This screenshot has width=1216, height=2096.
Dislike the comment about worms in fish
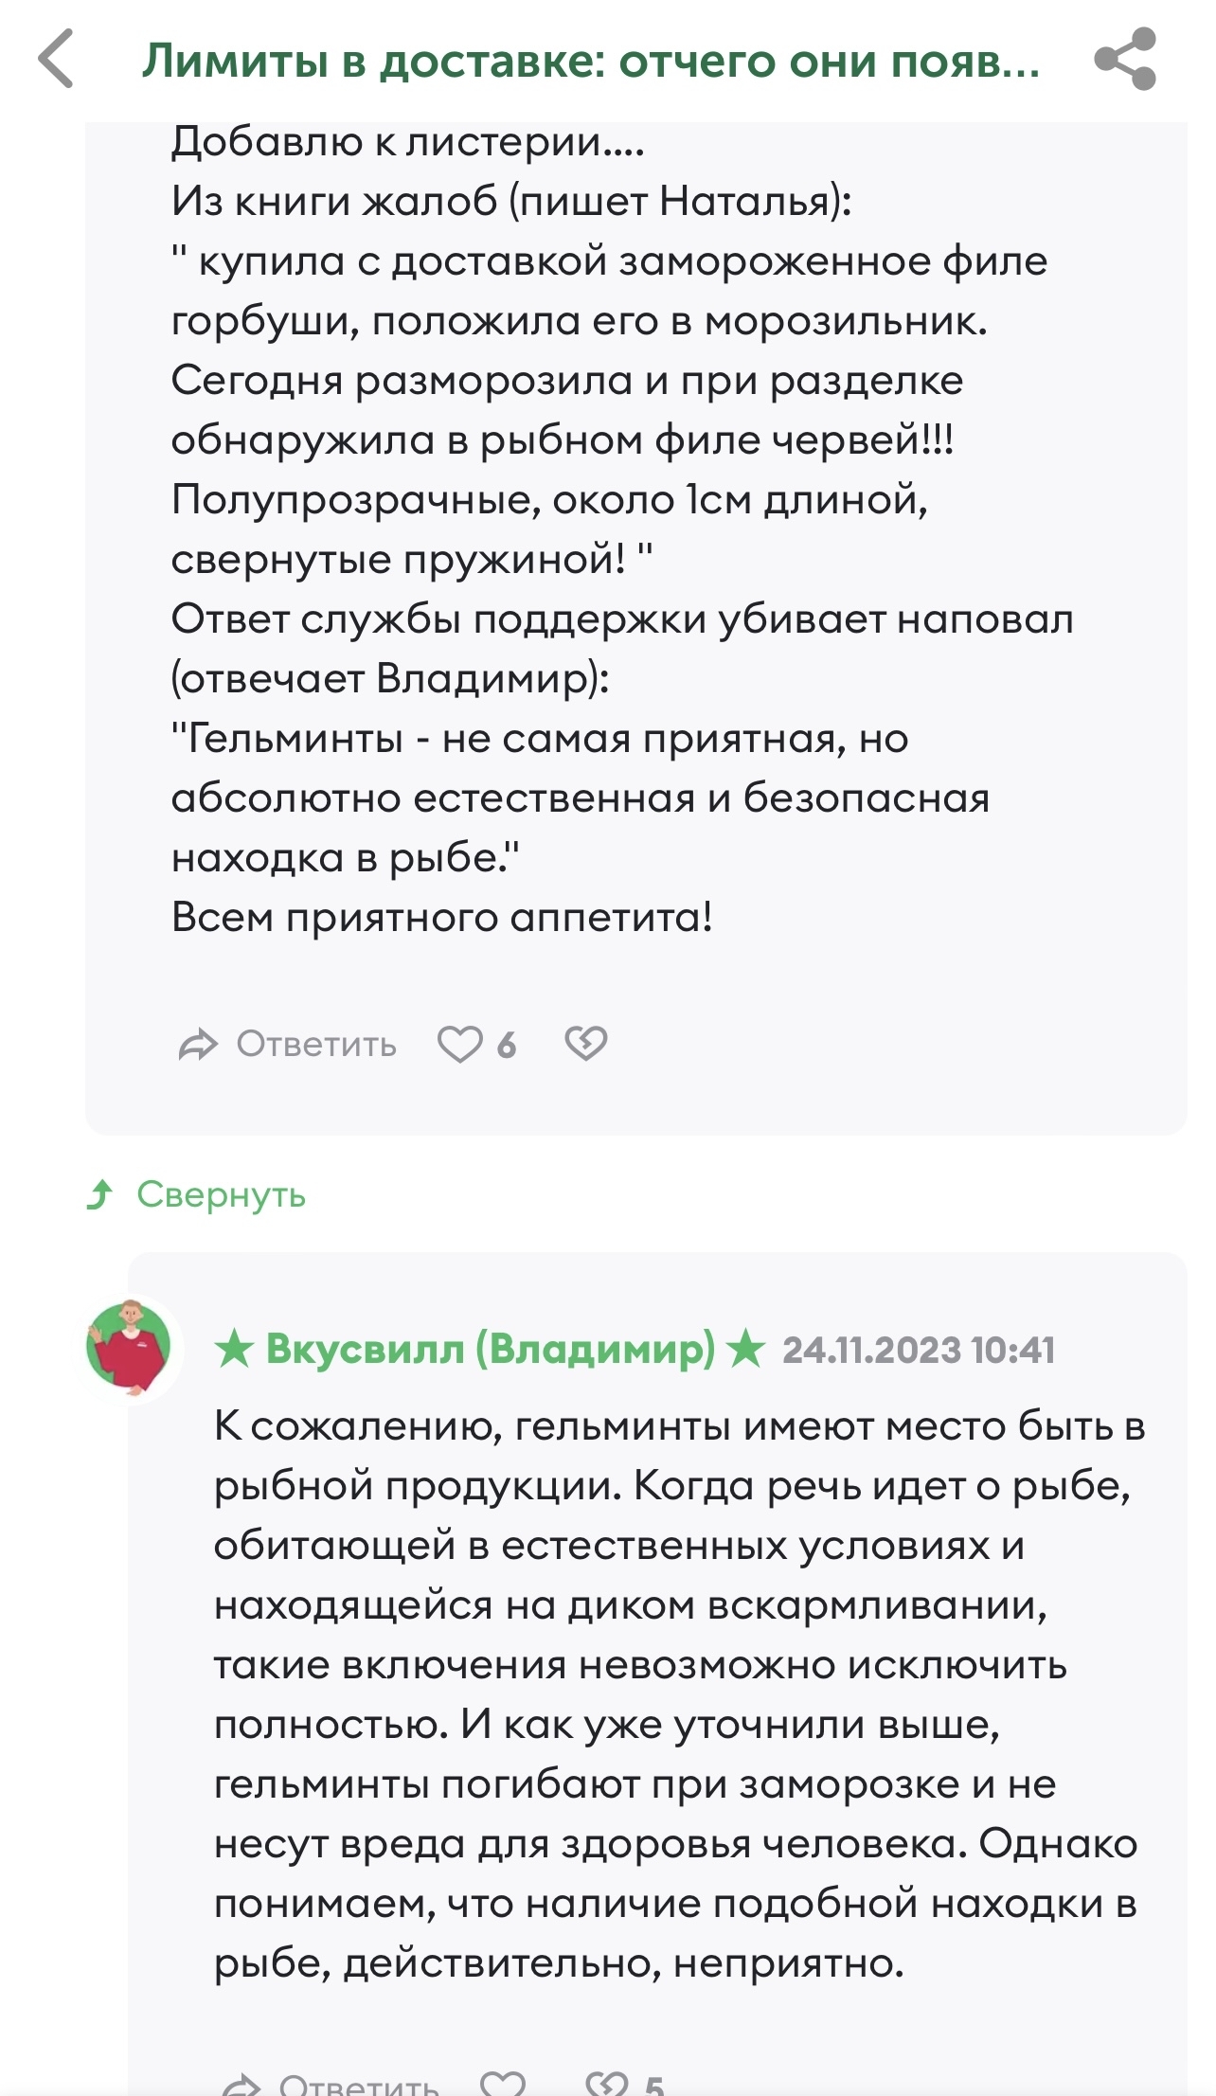coord(586,1044)
